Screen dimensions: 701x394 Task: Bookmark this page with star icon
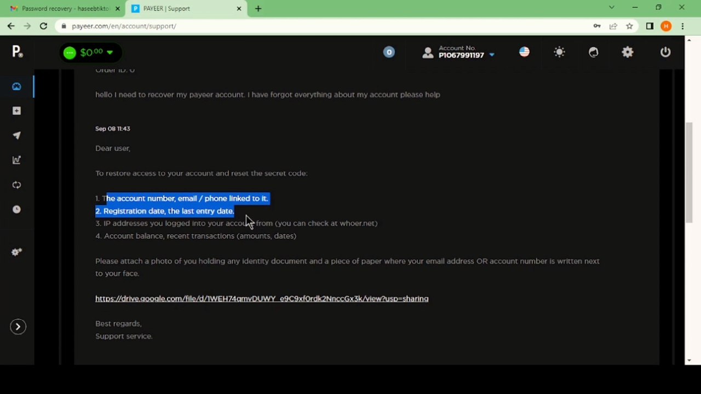click(x=629, y=26)
